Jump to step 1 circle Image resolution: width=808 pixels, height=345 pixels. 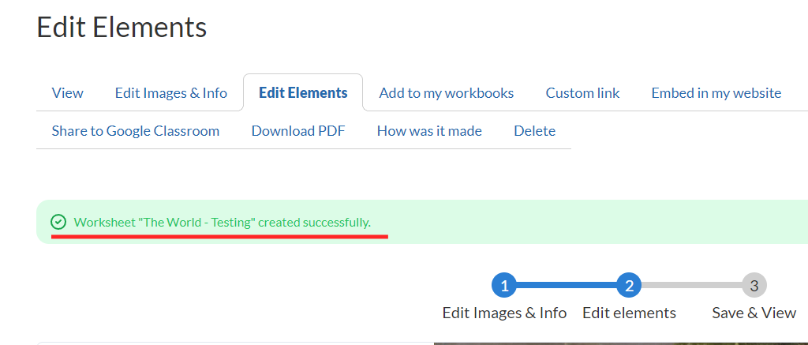[x=504, y=285]
